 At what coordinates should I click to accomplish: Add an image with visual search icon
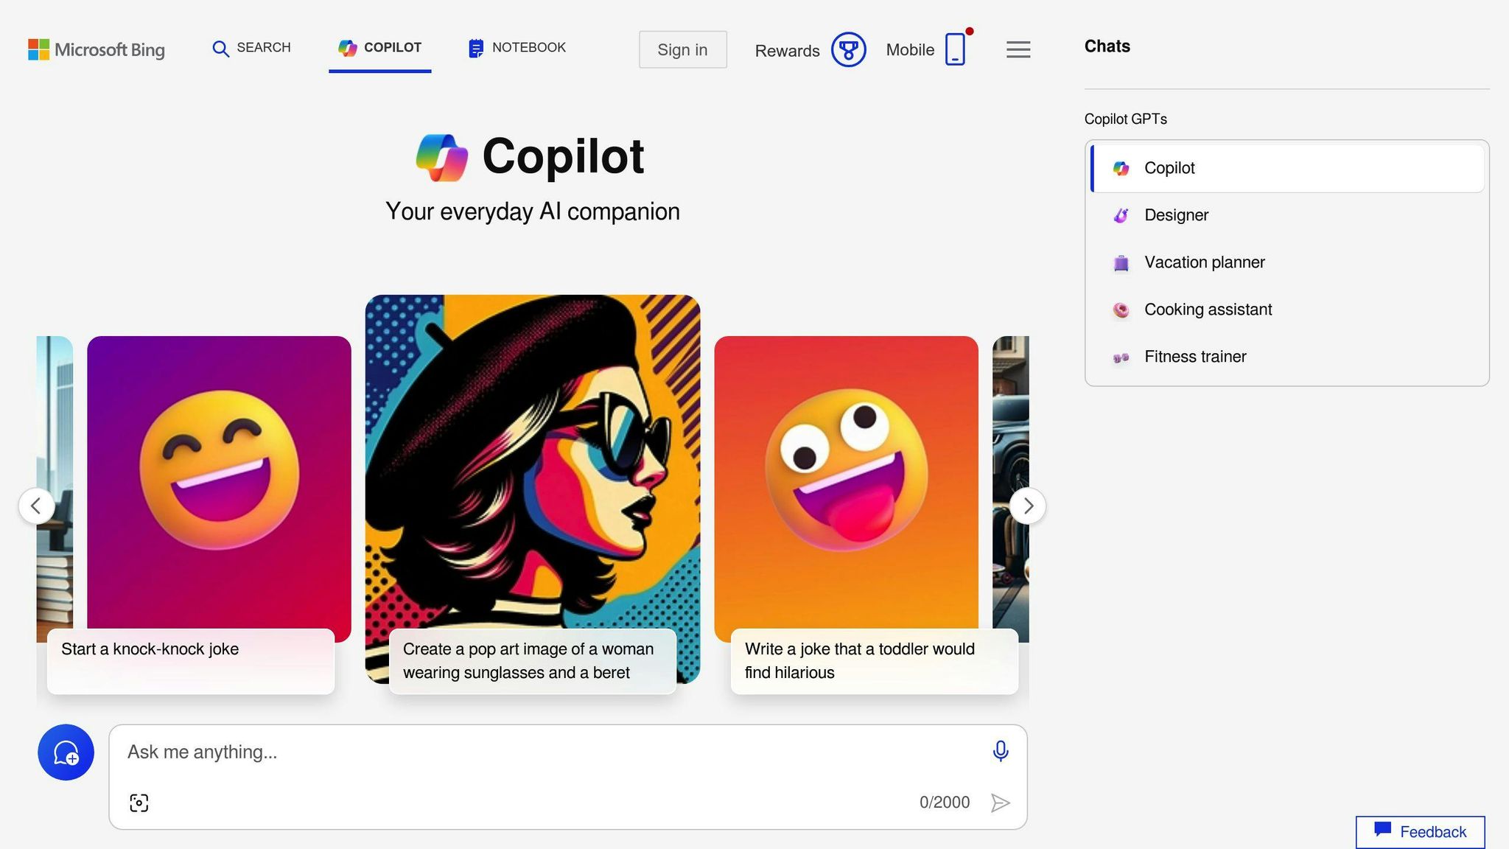[139, 803]
